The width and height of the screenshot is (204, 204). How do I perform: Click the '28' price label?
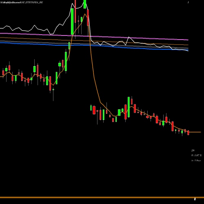(x=193, y=151)
